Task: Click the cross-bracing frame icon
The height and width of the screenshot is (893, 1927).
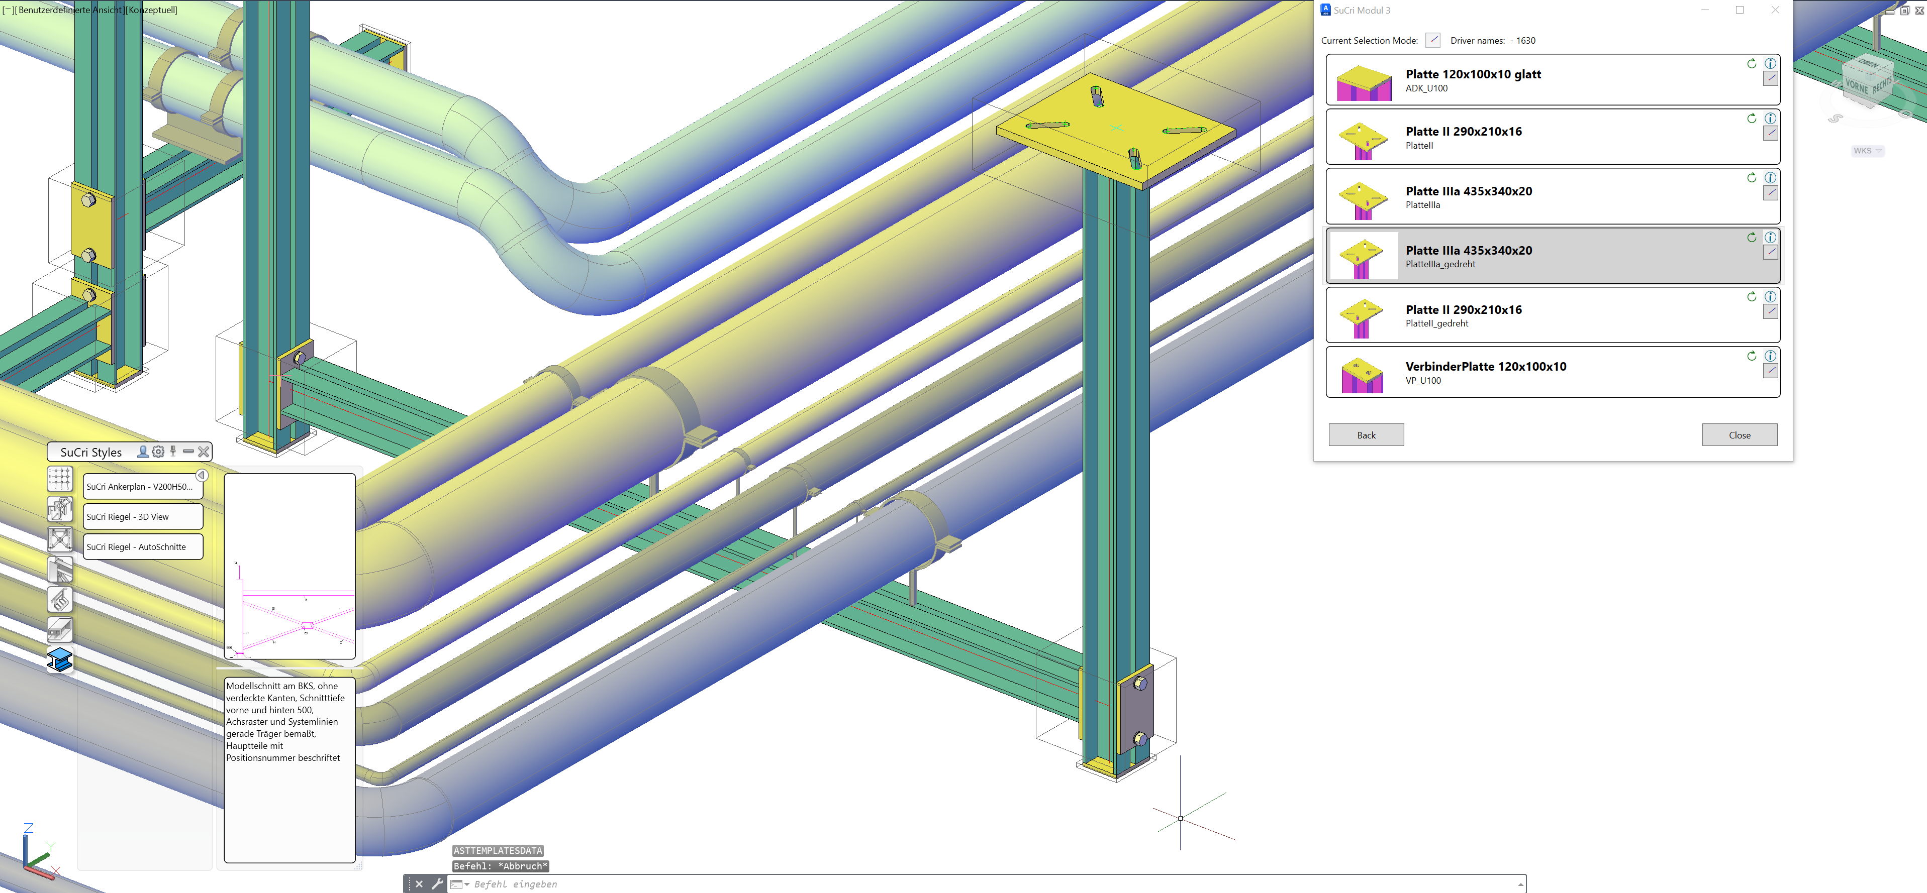Action: (60, 539)
